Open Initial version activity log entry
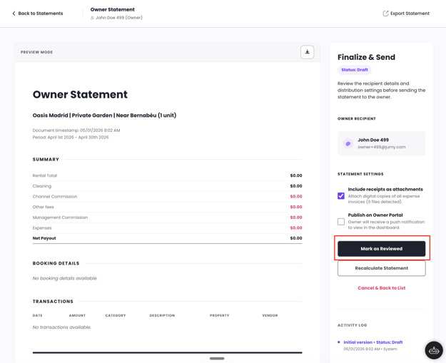Image resolution: width=446 pixels, height=363 pixels. [x=373, y=342]
